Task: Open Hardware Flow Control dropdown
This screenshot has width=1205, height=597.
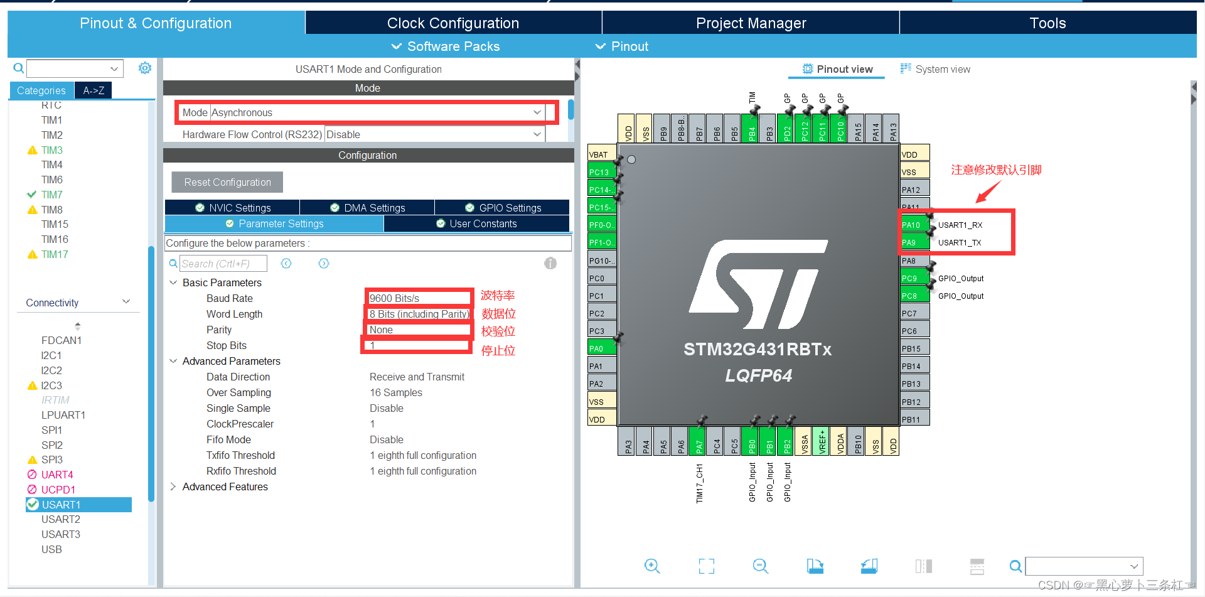Action: [x=537, y=134]
